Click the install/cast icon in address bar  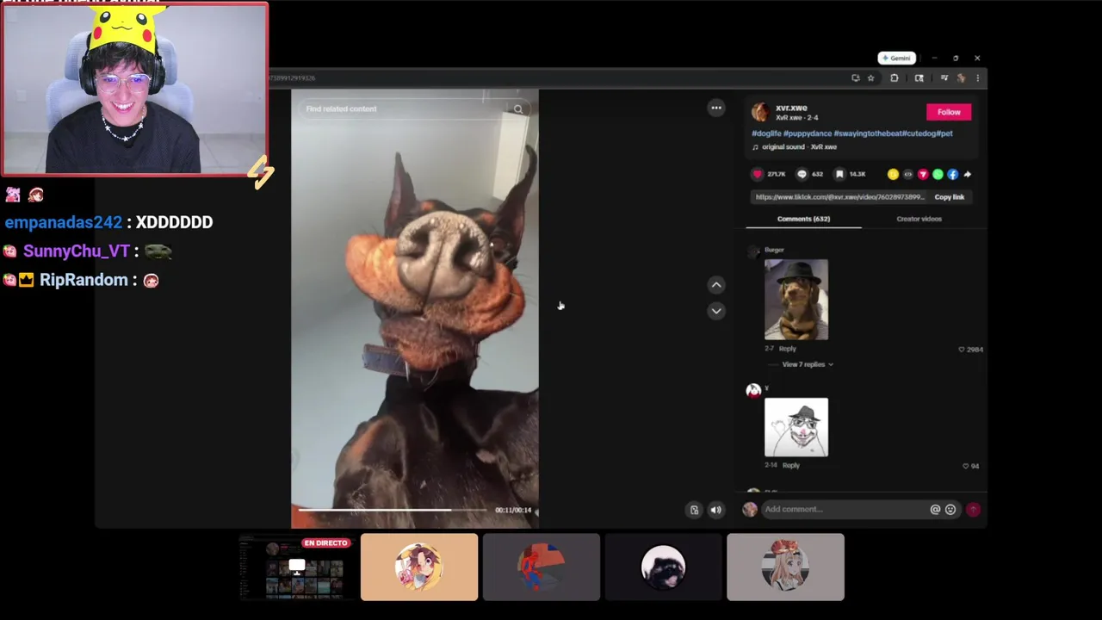tap(855, 78)
